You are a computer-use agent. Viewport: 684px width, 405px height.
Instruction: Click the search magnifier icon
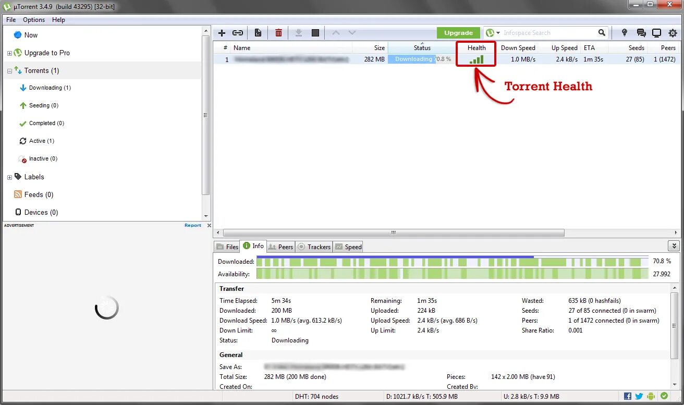[x=602, y=33]
